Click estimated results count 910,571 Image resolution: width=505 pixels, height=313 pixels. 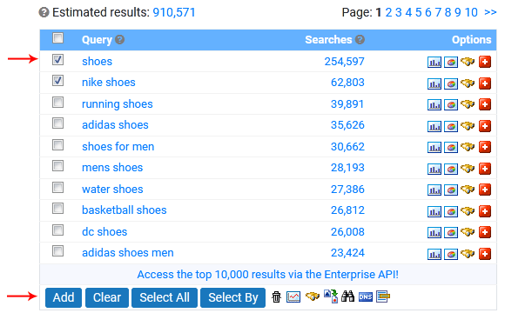[174, 12]
